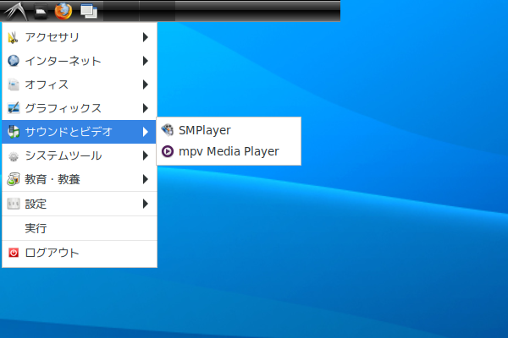
Task: Open the オフィス menu category
Action: click(x=80, y=84)
